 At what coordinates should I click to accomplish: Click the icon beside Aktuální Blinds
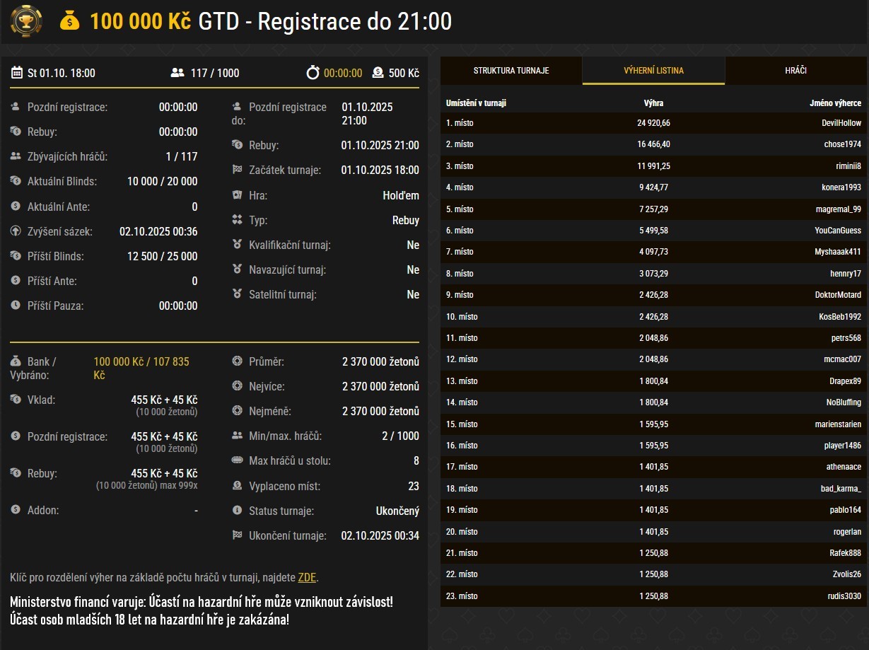pyautogui.click(x=16, y=181)
